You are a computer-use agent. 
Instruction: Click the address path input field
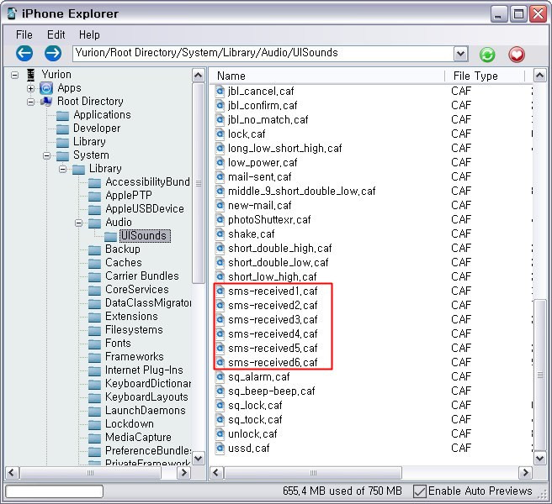(x=263, y=54)
